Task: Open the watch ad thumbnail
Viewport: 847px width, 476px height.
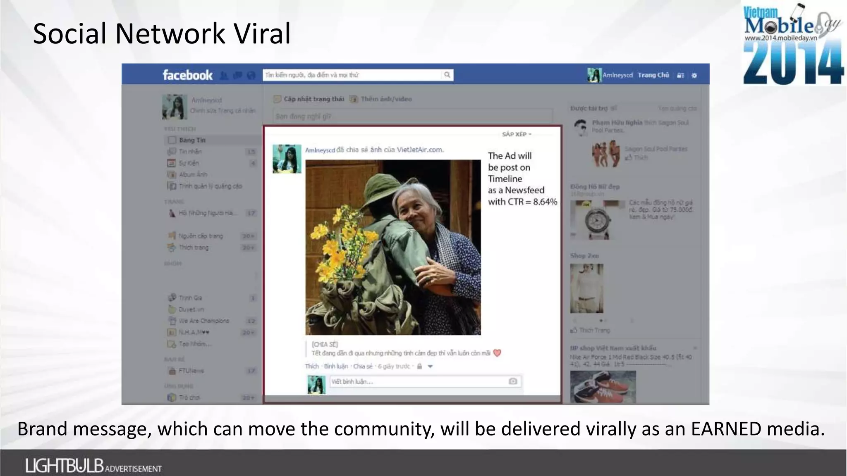Action: point(598,220)
